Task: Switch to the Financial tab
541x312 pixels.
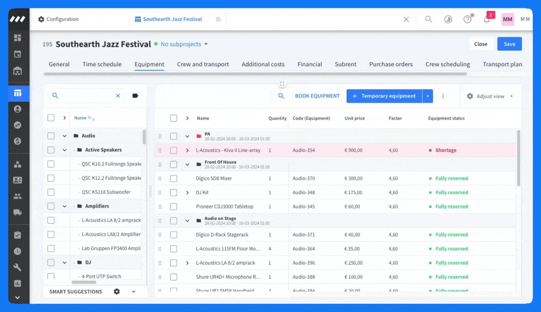Action: pyautogui.click(x=310, y=64)
